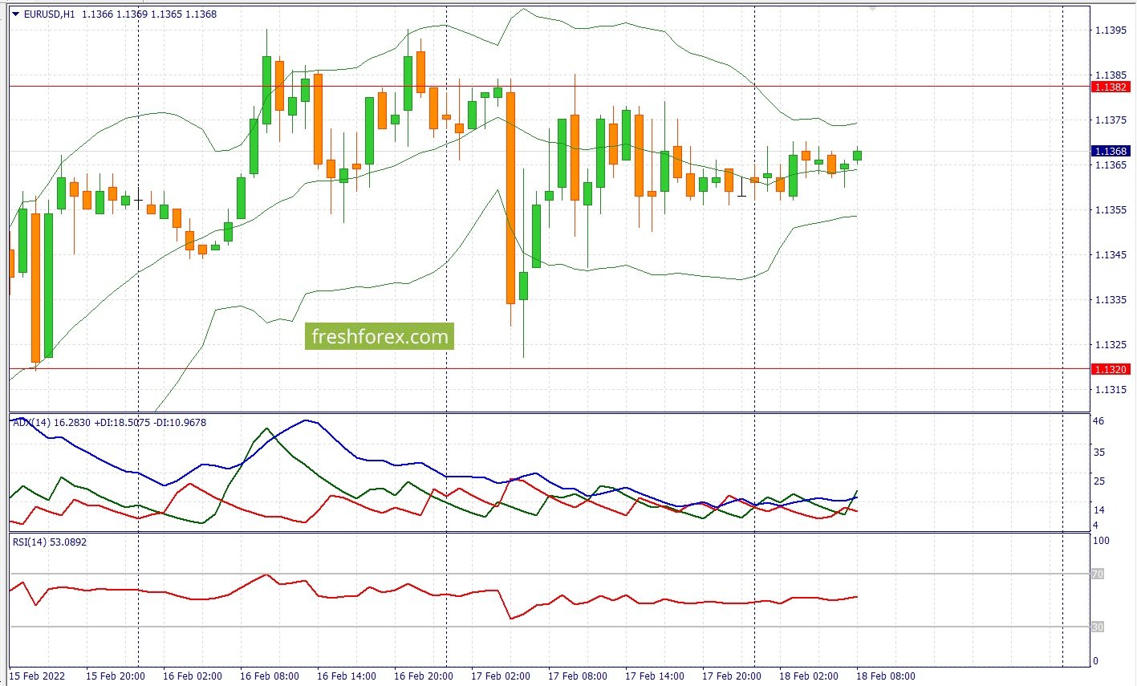This screenshot has height=686, width=1137.
Task: Click the 1.1315 price axis label
Action: pos(1111,389)
